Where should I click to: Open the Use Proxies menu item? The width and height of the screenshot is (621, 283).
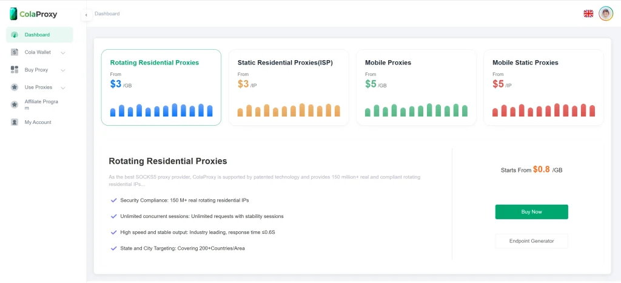tap(39, 87)
